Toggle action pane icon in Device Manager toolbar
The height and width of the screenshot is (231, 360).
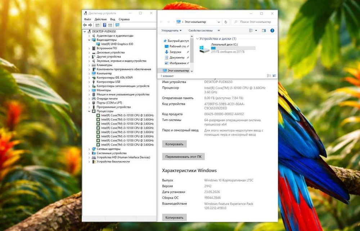pyautogui.click(x=110, y=25)
